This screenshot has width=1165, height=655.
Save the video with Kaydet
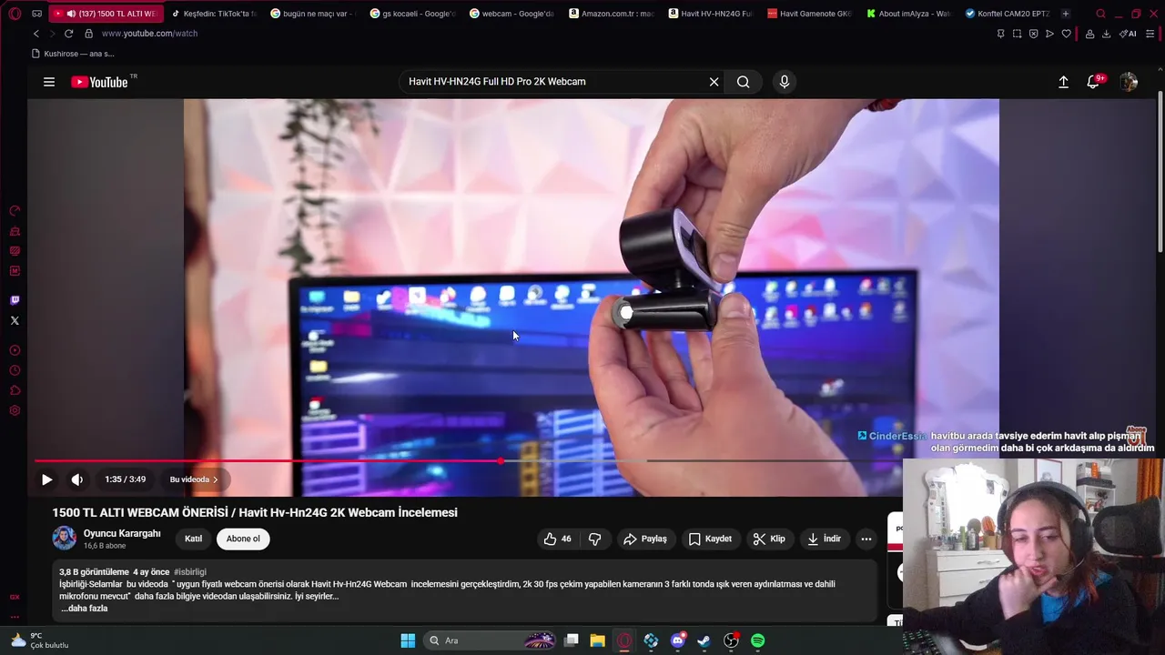[710, 539]
